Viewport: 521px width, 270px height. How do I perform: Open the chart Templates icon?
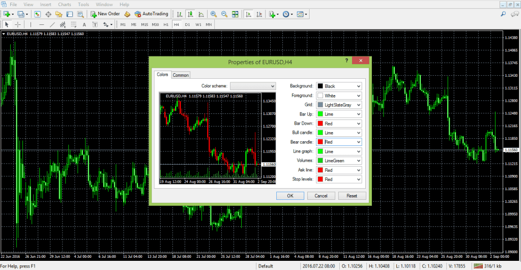[300, 14]
